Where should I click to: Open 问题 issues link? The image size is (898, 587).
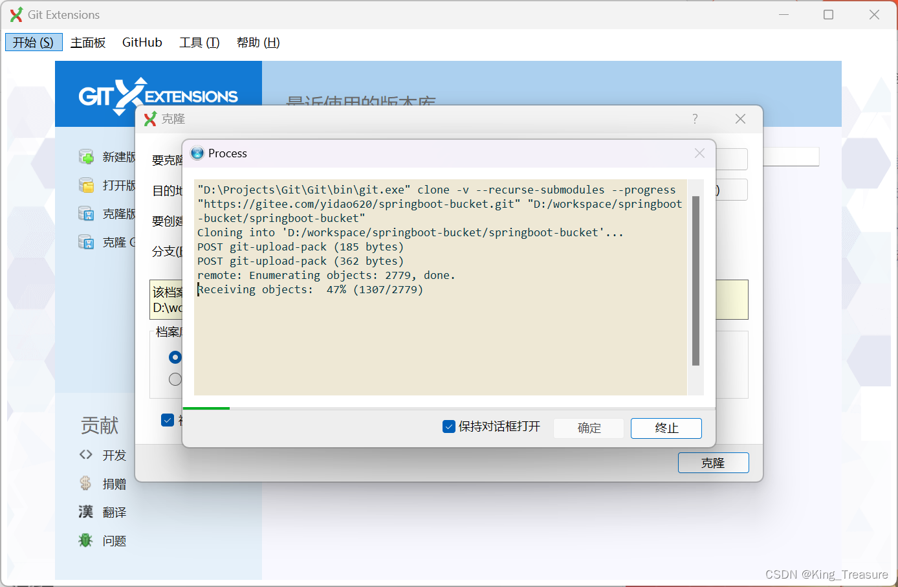(115, 541)
